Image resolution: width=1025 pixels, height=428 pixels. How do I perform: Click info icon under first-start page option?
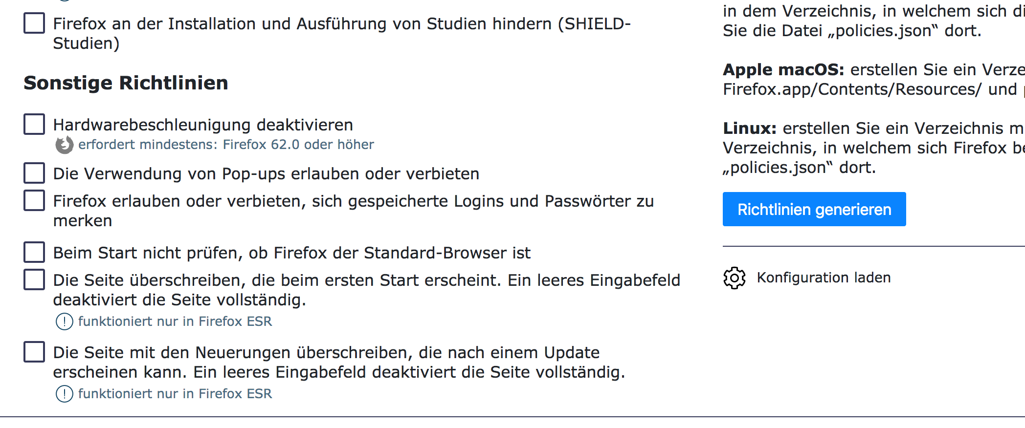tap(64, 321)
